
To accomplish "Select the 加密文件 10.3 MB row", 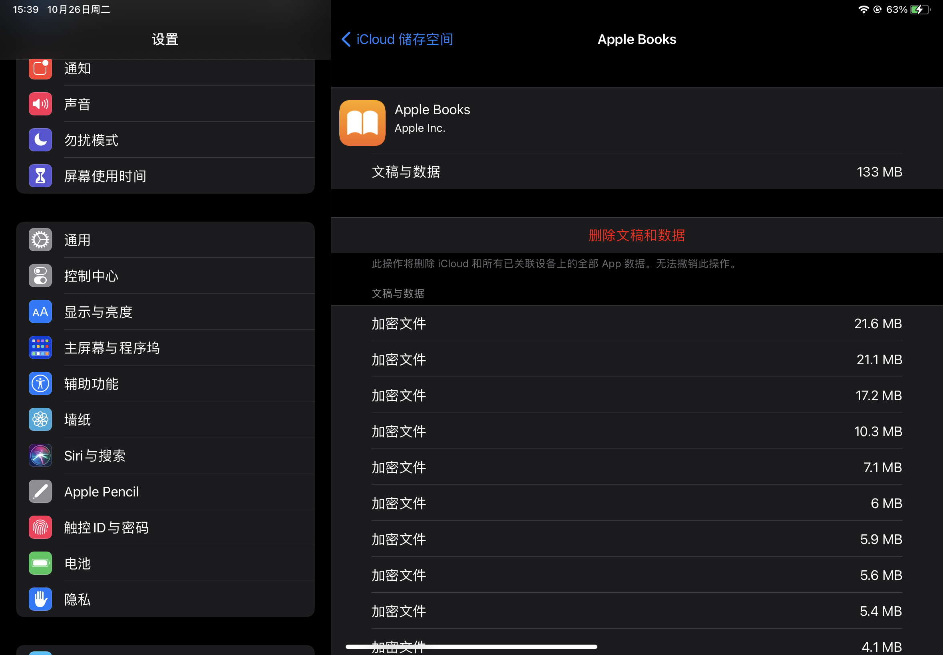I will (637, 431).
